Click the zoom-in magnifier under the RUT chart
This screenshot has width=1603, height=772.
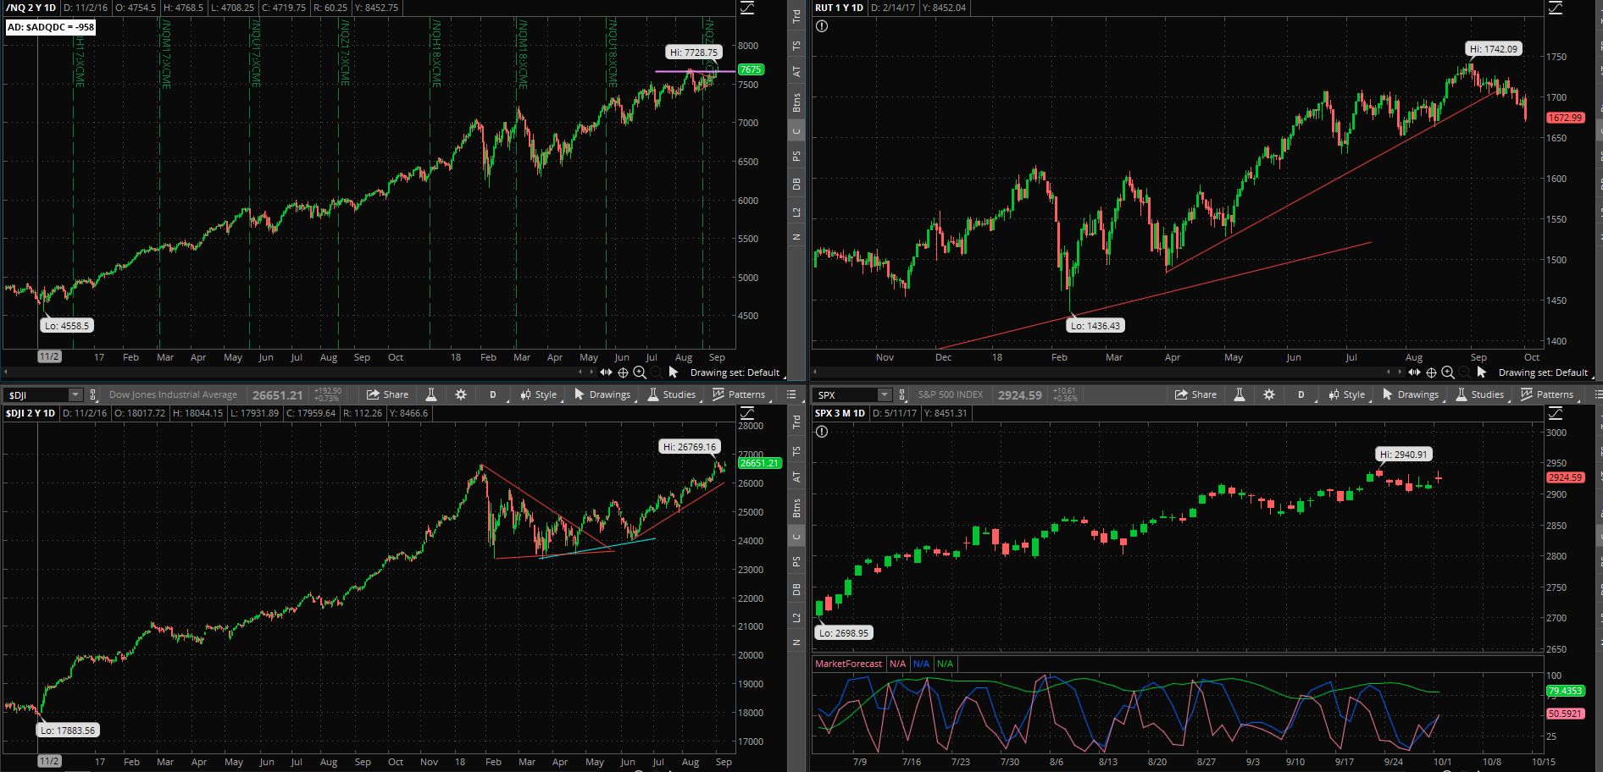(1448, 372)
